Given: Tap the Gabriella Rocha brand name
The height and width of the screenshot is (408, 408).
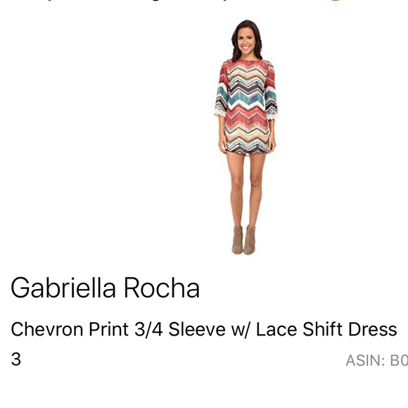Looking at the screenshot, I should (x=105, y=288).
